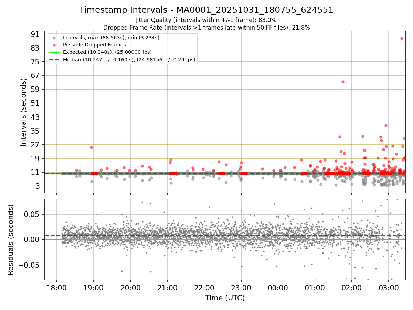Select the 'Dropped Frame Rate' subtitle line
413x310 pixels.
206,28
